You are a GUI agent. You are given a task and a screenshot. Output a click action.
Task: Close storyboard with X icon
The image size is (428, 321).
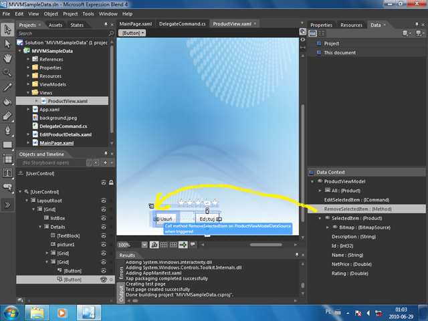coord(96,163)
